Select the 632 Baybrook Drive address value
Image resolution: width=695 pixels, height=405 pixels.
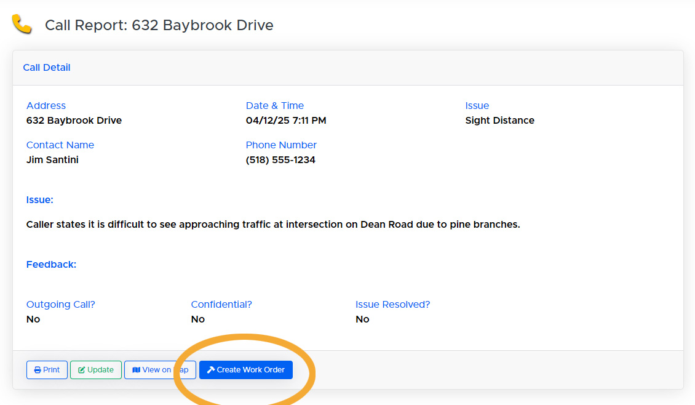(74, 121)
